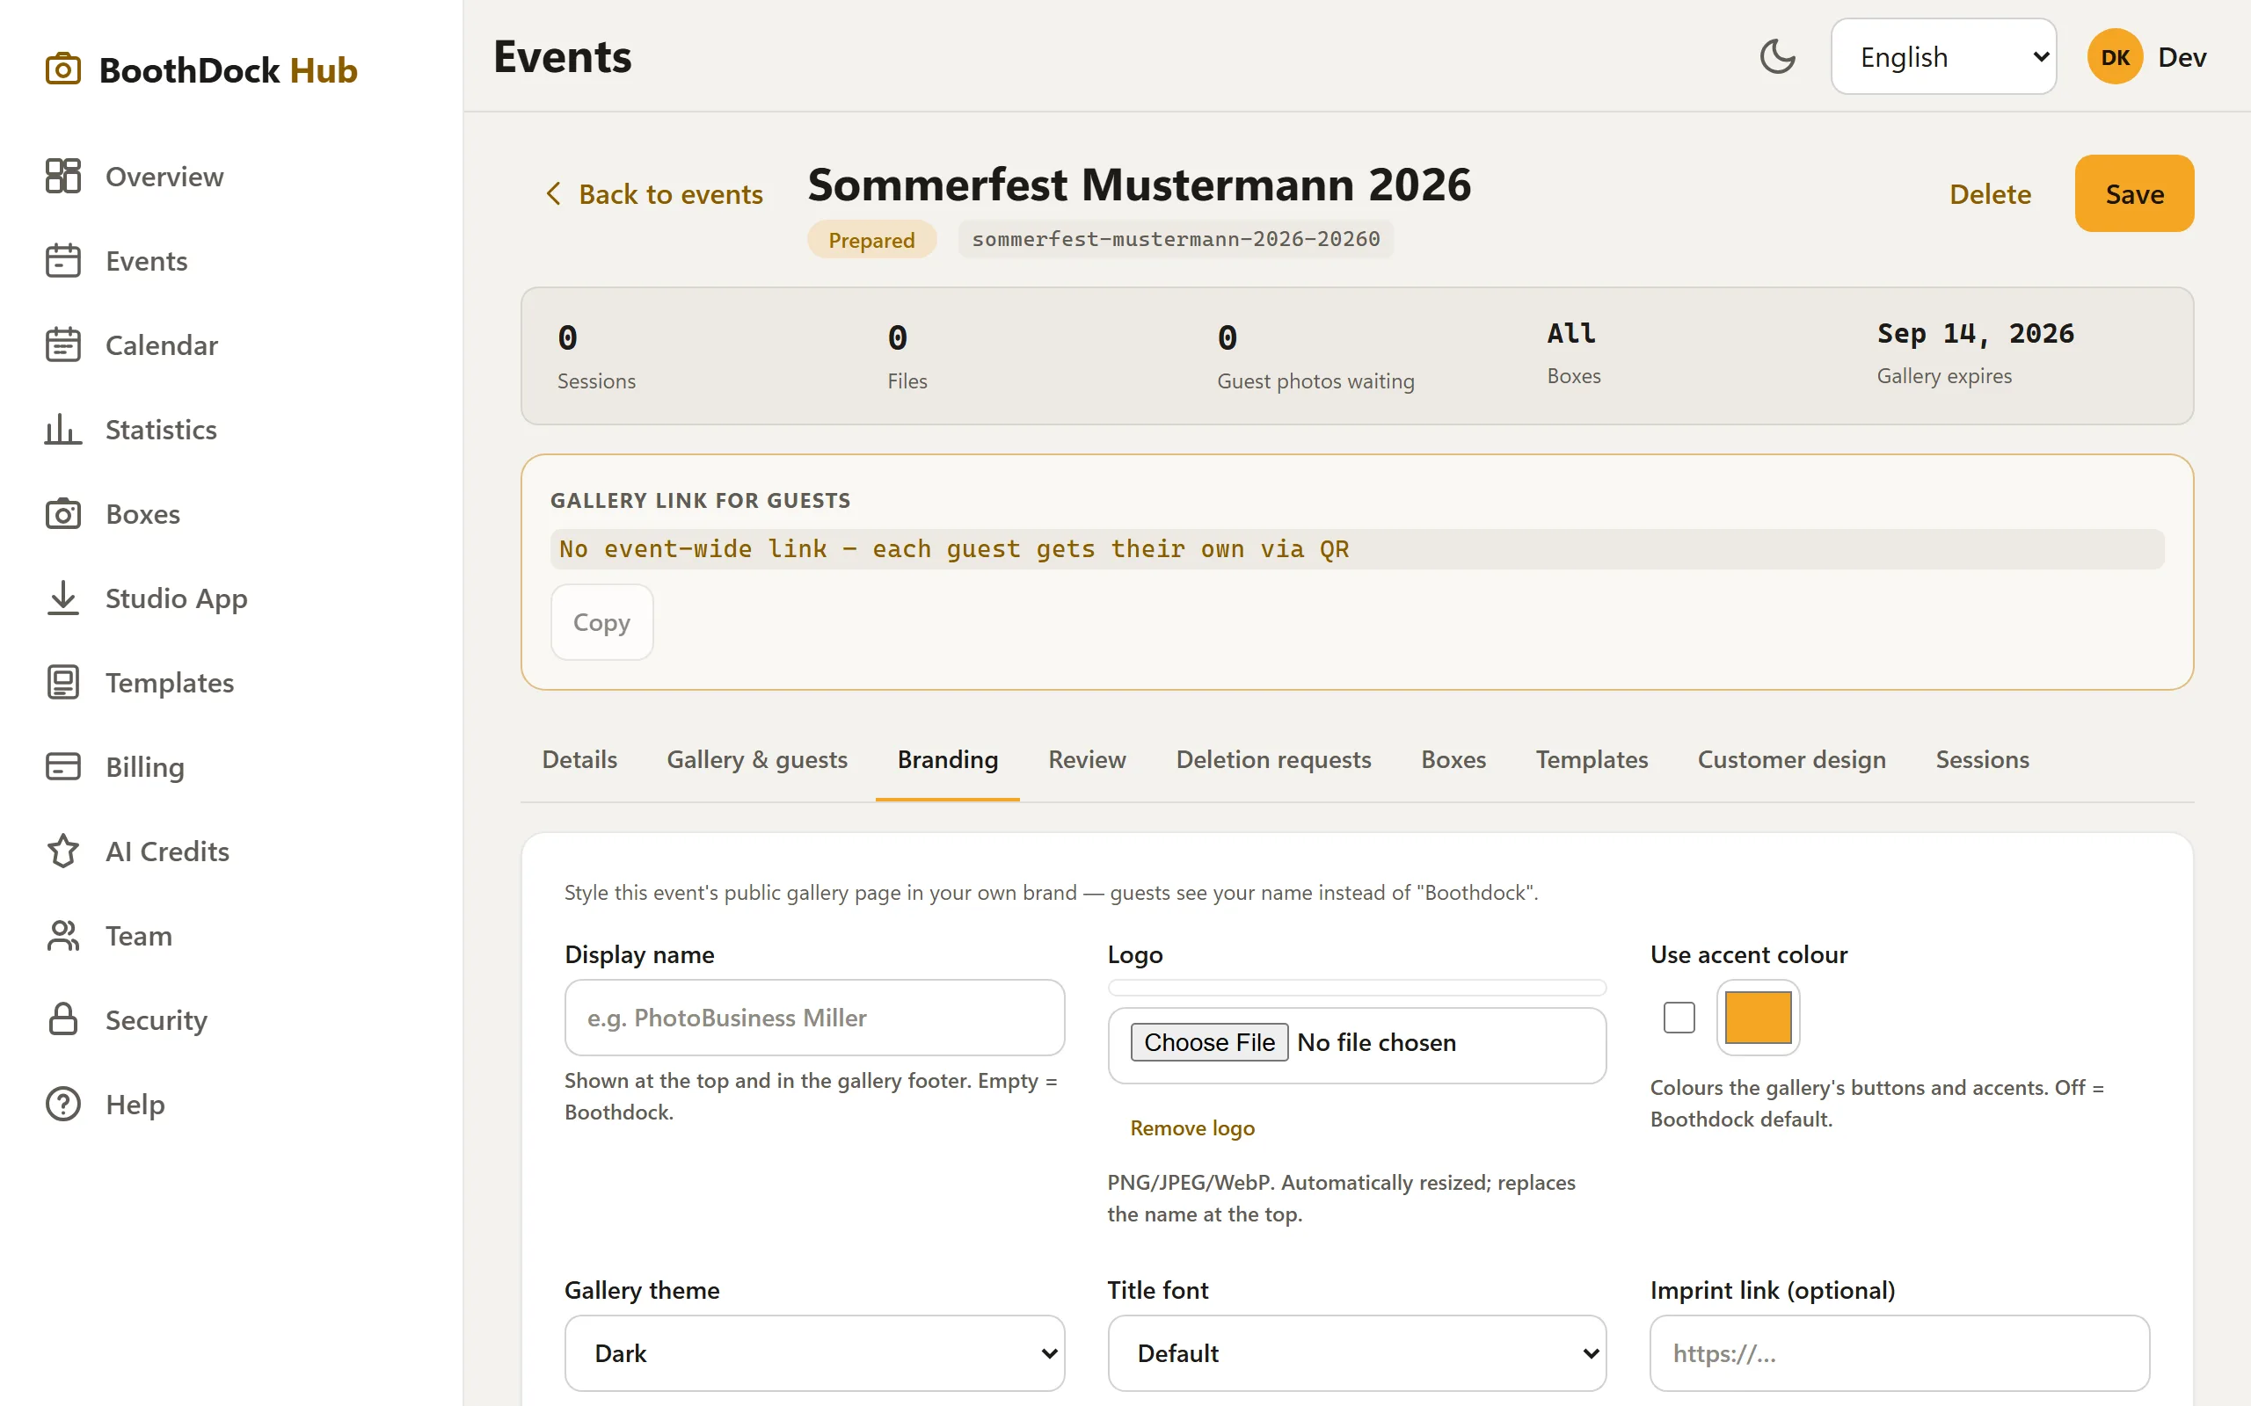Click the DK user avatar
Screen dimensions: 2251x1406
[x=2116, y=57]
